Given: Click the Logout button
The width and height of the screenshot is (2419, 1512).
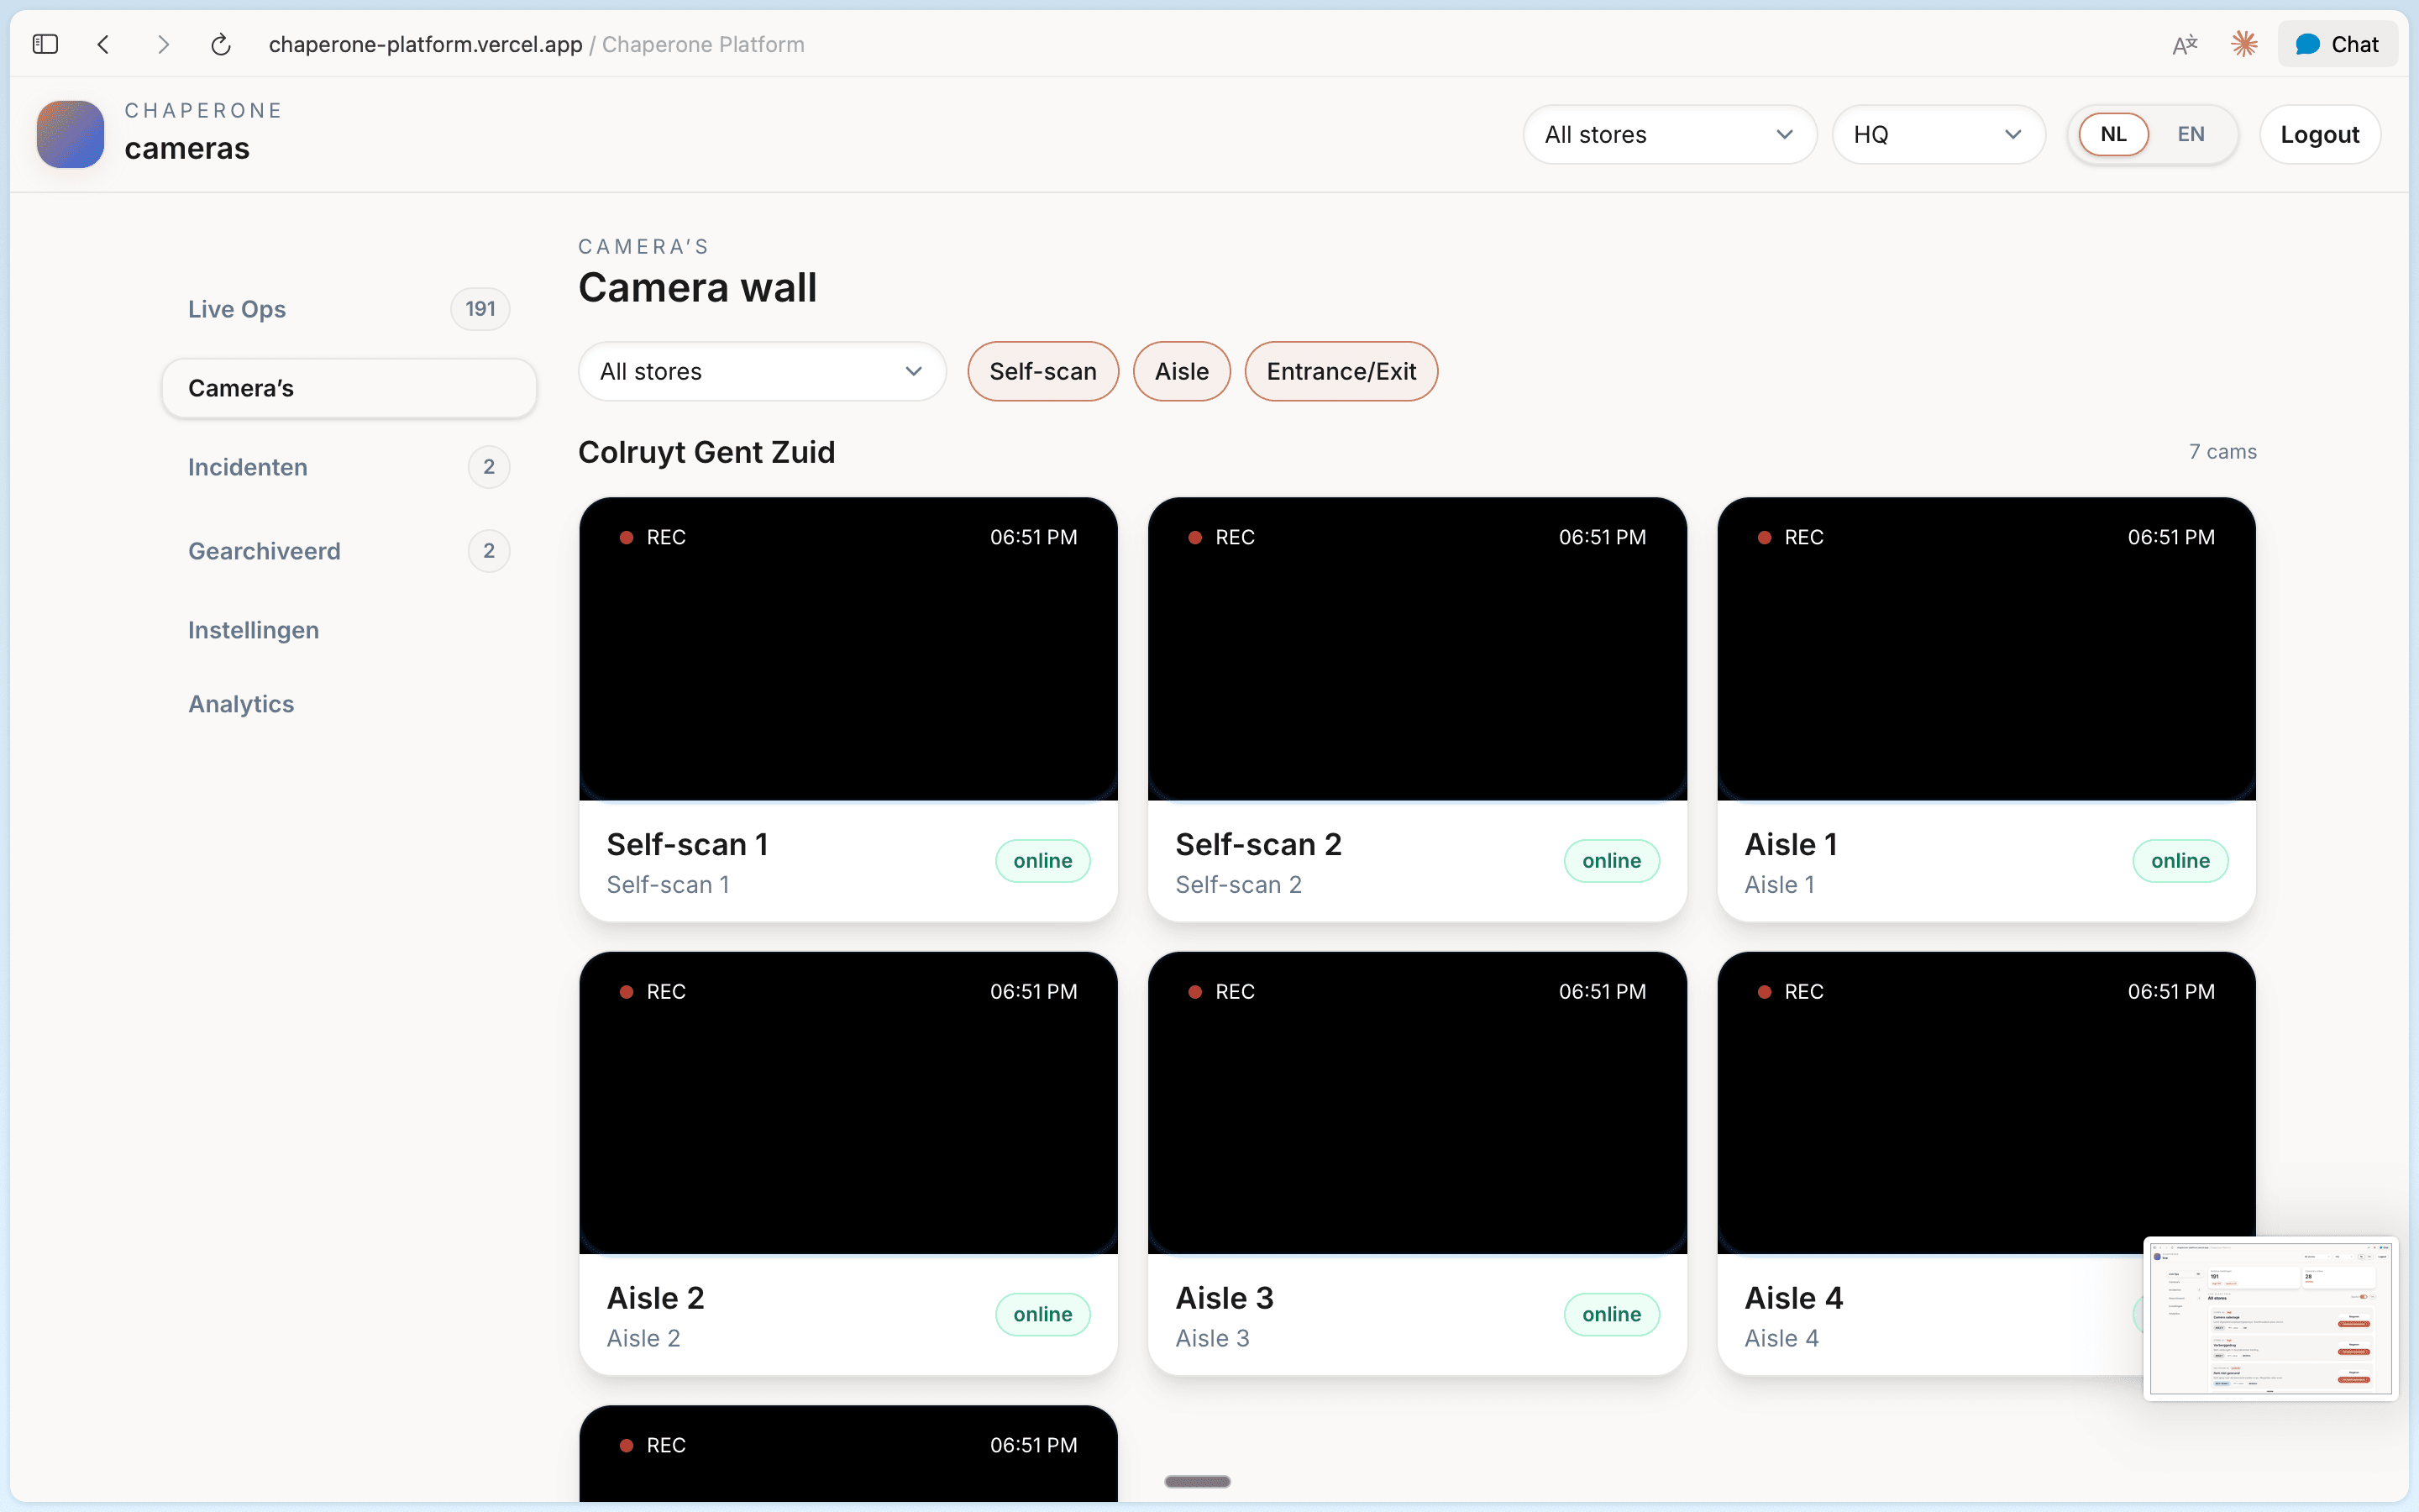Looking at the screenshot, I should [x=2319, y=133].
